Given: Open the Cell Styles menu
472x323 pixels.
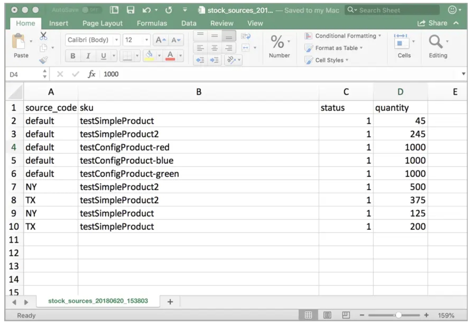Looking at the screenshot, I should [326, 60].
